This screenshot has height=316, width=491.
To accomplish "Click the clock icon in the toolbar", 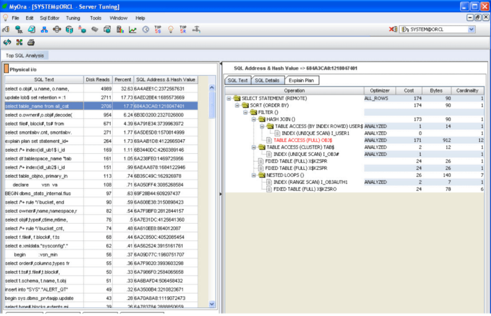I will tap(145, 30).
